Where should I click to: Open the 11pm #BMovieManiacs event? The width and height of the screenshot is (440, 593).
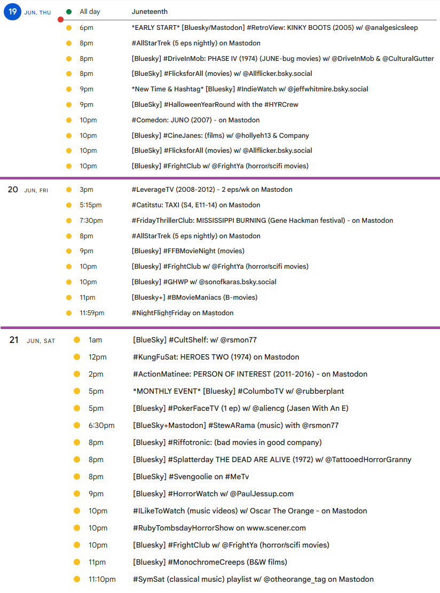pos(194,298)
